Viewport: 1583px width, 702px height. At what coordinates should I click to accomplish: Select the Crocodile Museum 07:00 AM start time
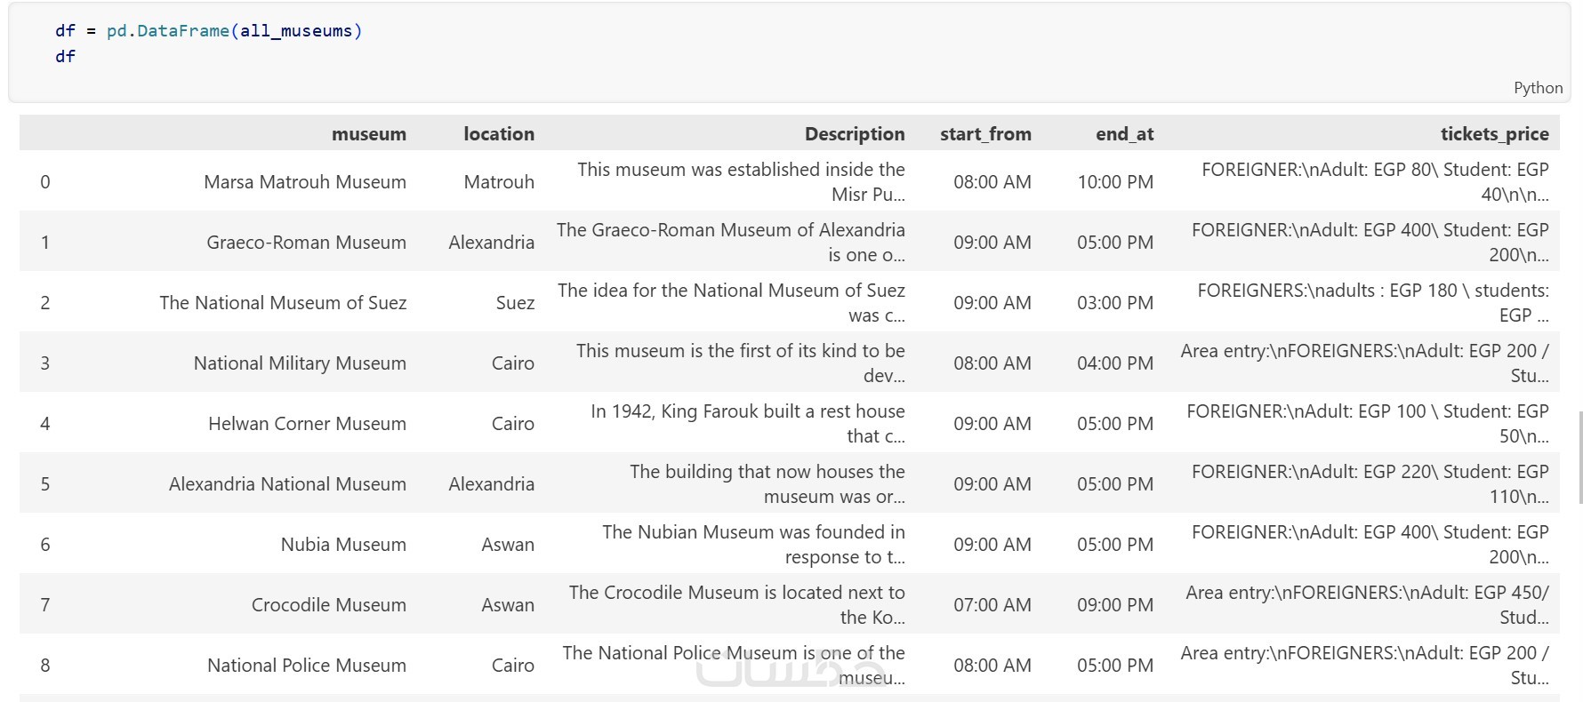(x=992, y=605)
